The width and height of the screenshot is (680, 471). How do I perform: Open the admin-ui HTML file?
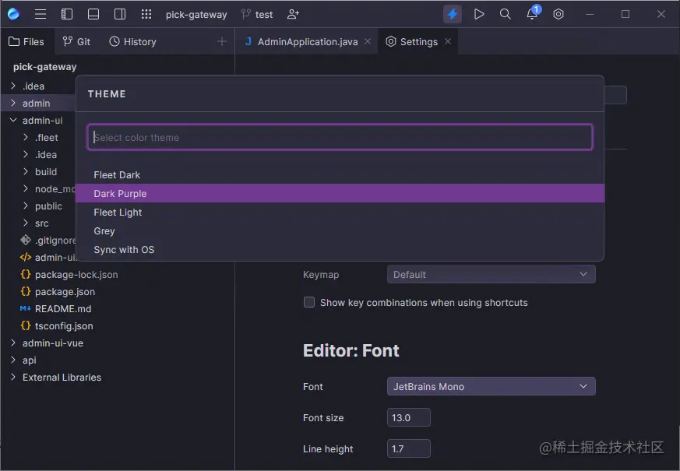click(48, 258)
